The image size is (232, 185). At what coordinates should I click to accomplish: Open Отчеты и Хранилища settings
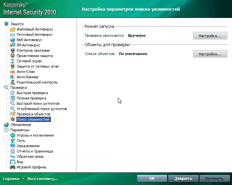(x=35, y=151)
